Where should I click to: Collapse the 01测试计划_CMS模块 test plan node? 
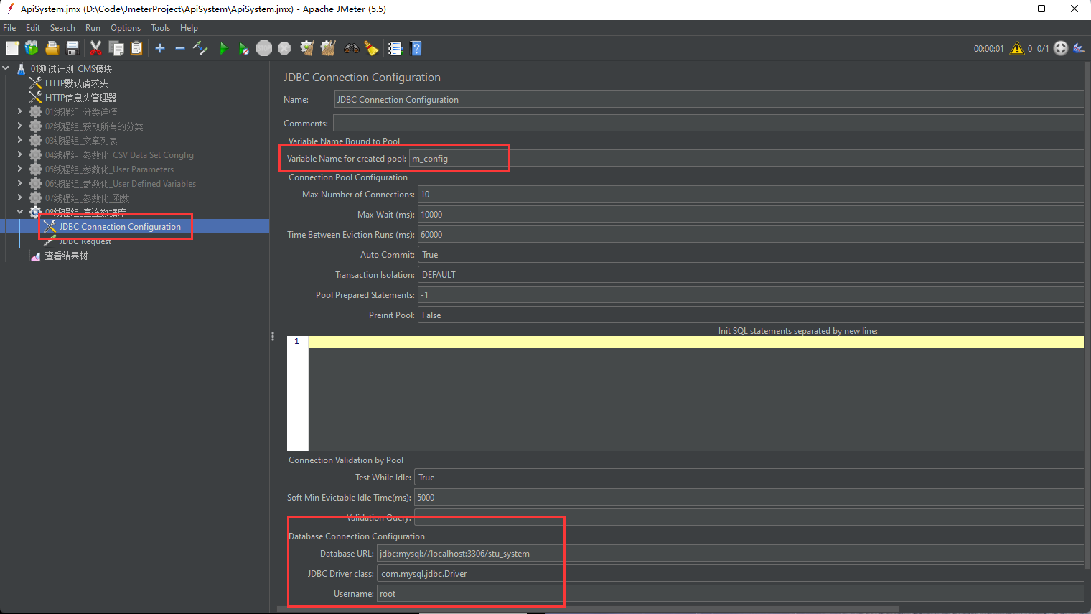[x=6, y=69]
